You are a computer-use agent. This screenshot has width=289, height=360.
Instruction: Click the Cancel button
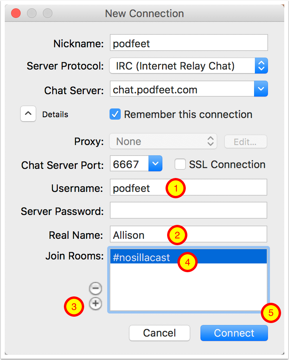click(x=160, y=333)
